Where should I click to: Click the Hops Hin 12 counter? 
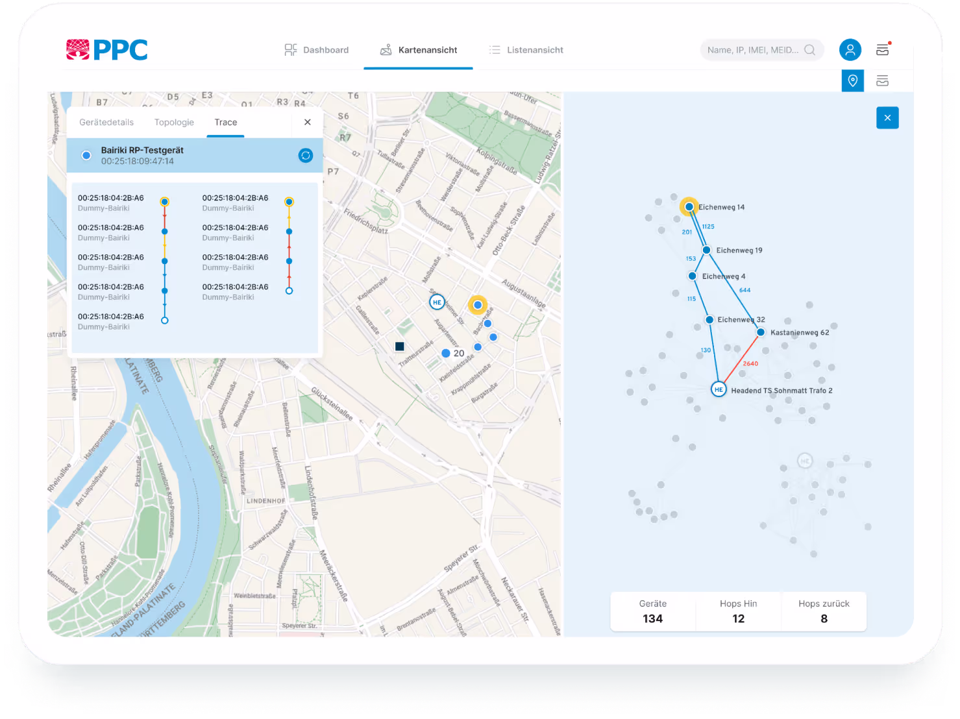739,611
